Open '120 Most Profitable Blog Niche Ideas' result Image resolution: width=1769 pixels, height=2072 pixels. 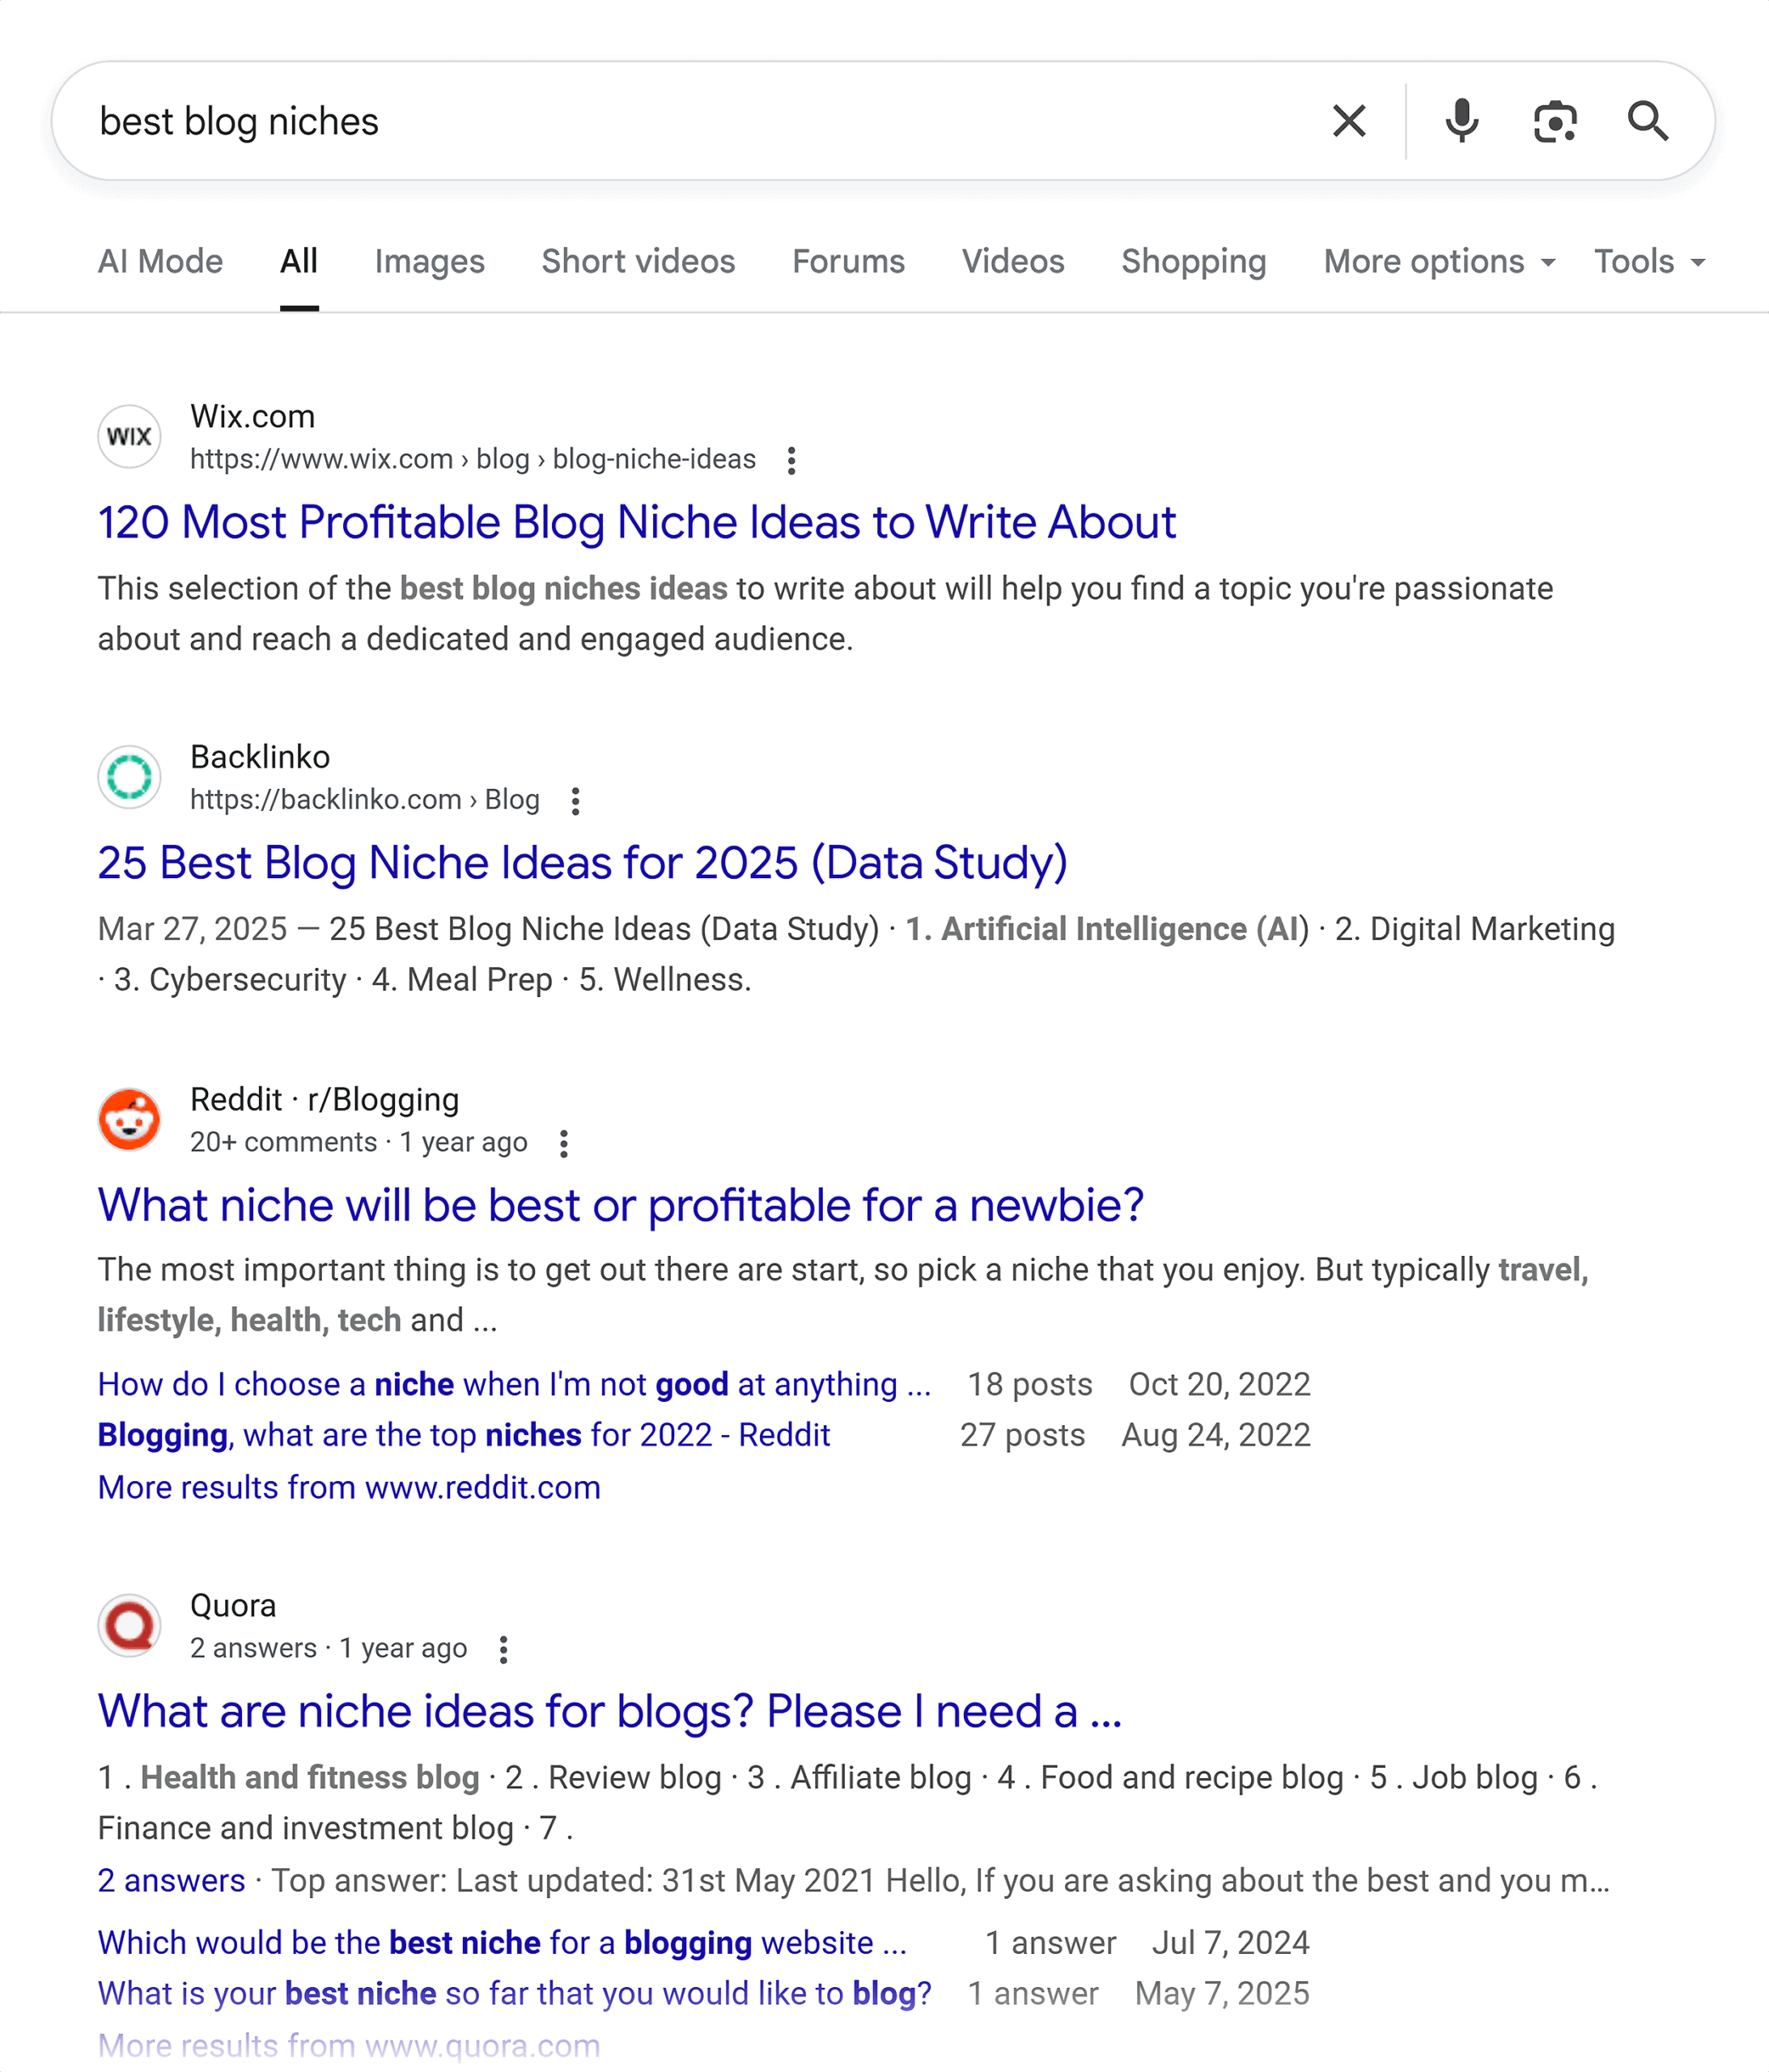pyautogui.click(x=636, y=522)
